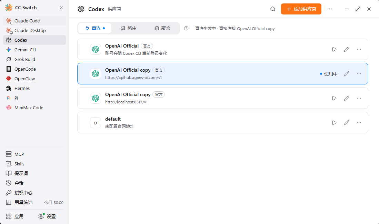Click 官方 badge on OpenAI Official

click(x=147, y=46)
